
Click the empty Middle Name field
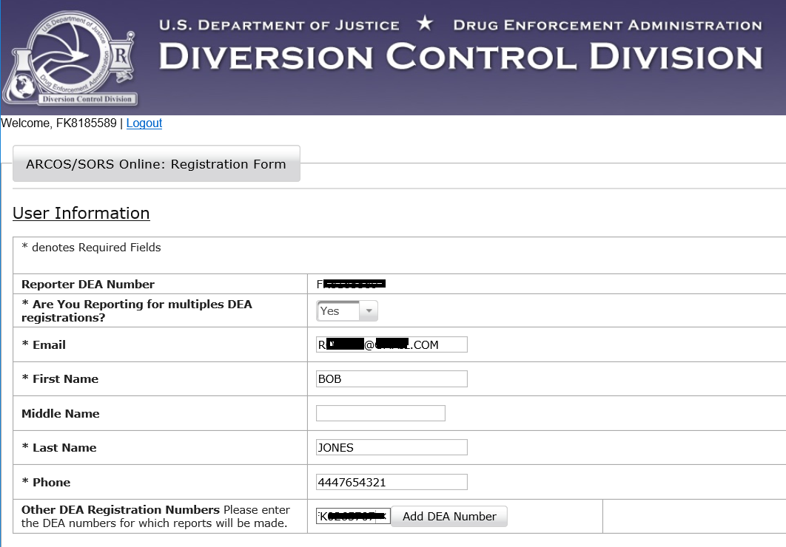click(380, 413)
